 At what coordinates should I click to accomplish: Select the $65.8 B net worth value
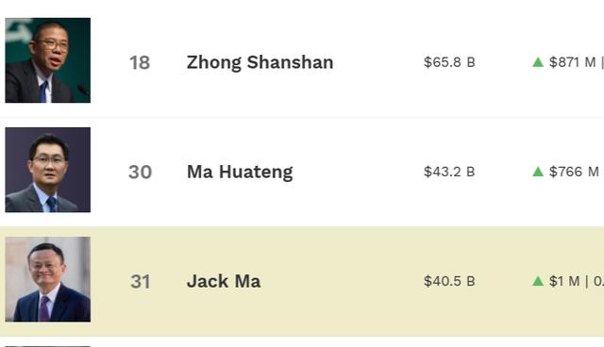tap(449, 62)
